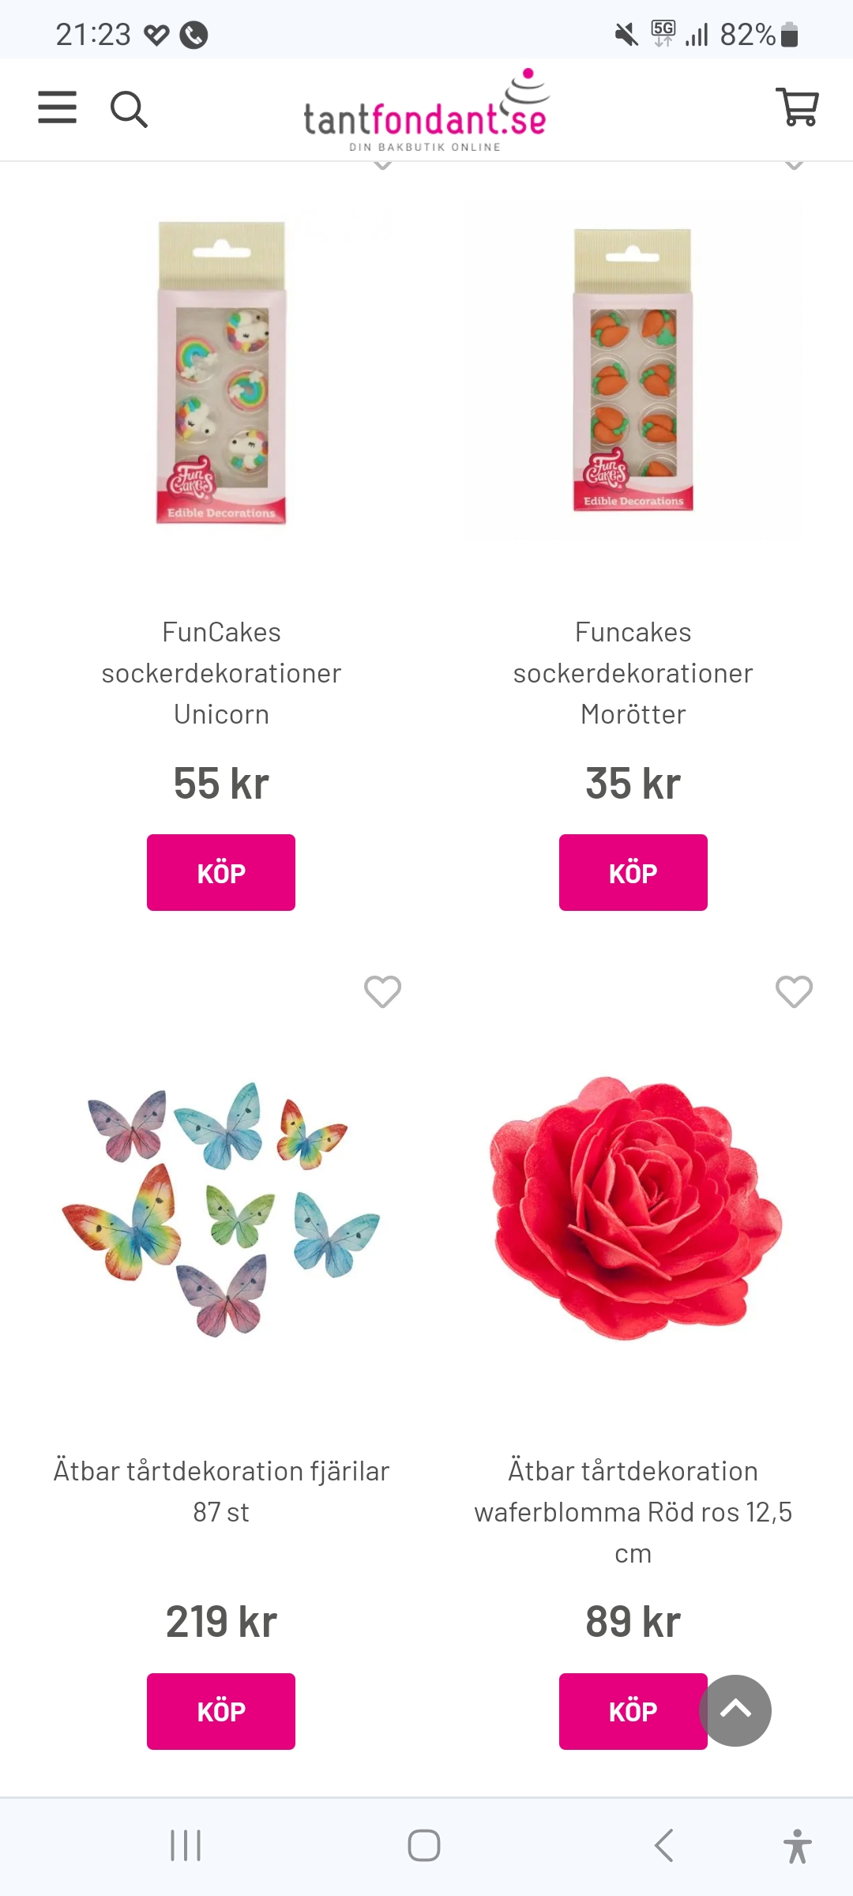Tap the scroll-to-top arrow button
Viewport: 853px width, 1896px height.
[735, 1710]
